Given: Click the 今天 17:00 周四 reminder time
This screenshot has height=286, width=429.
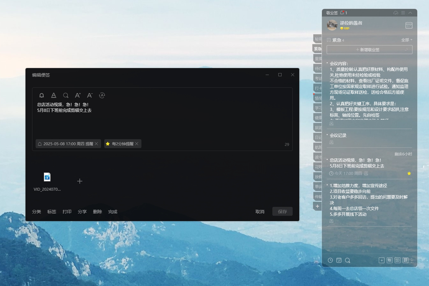Looking at the screenshot, I should pos(345,174).
